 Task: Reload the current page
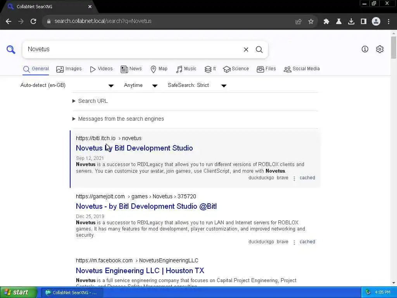[33, 21]
